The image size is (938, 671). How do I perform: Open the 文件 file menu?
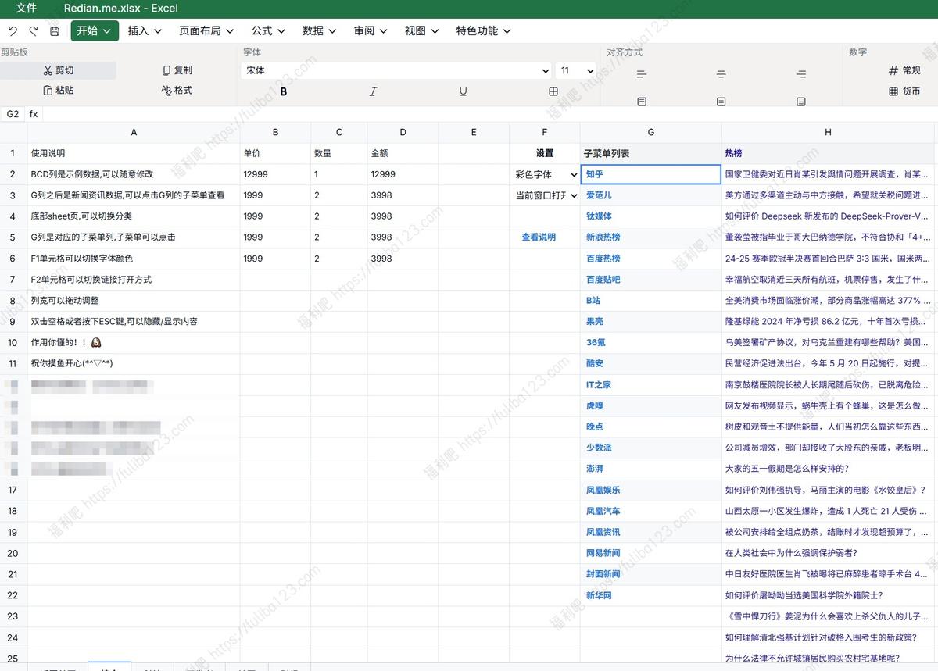[x=27, y=9]
